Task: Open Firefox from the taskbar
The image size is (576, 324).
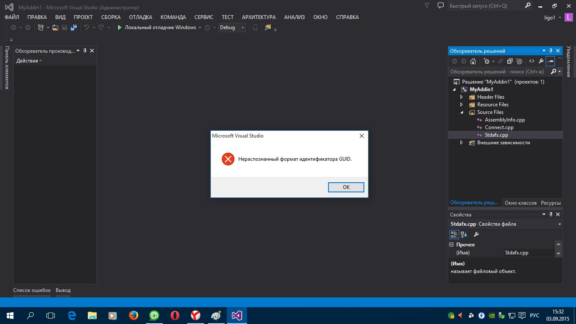Action: [134, 315]
